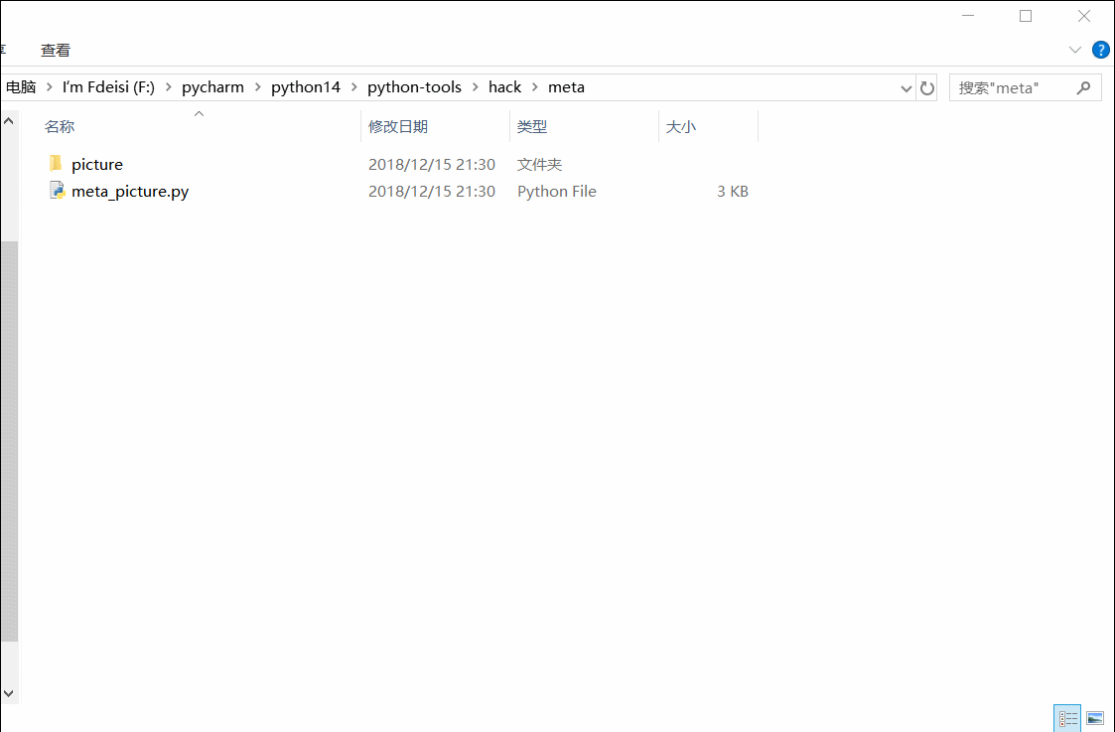This screenshot has width=1115, height=732.
Task: Switch to the 查看 (View) ribbon tab
Action: [55, 50]
